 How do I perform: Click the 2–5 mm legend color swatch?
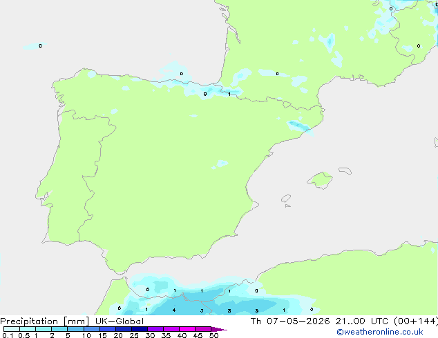[60, 329]
